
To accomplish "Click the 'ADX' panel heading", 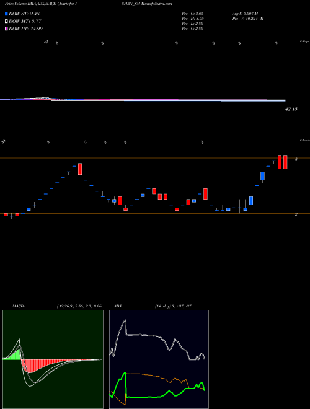I will [118, 306].
